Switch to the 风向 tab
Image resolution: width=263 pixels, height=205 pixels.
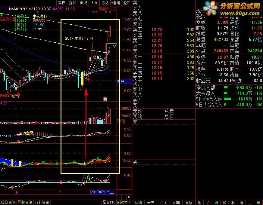point(176,203)
